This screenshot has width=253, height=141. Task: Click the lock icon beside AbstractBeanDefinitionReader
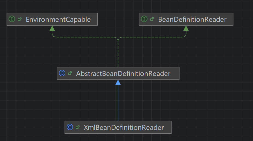click(70, 73)
